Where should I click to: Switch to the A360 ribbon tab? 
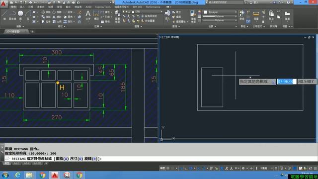pos(88,7)
